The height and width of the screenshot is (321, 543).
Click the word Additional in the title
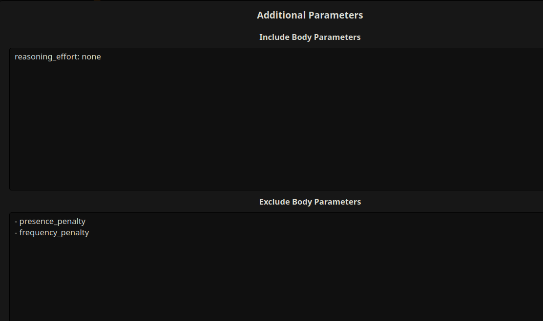(281, 15)
